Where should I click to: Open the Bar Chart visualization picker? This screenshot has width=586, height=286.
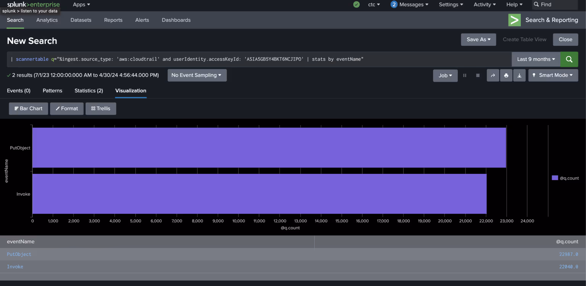point(29,108)
